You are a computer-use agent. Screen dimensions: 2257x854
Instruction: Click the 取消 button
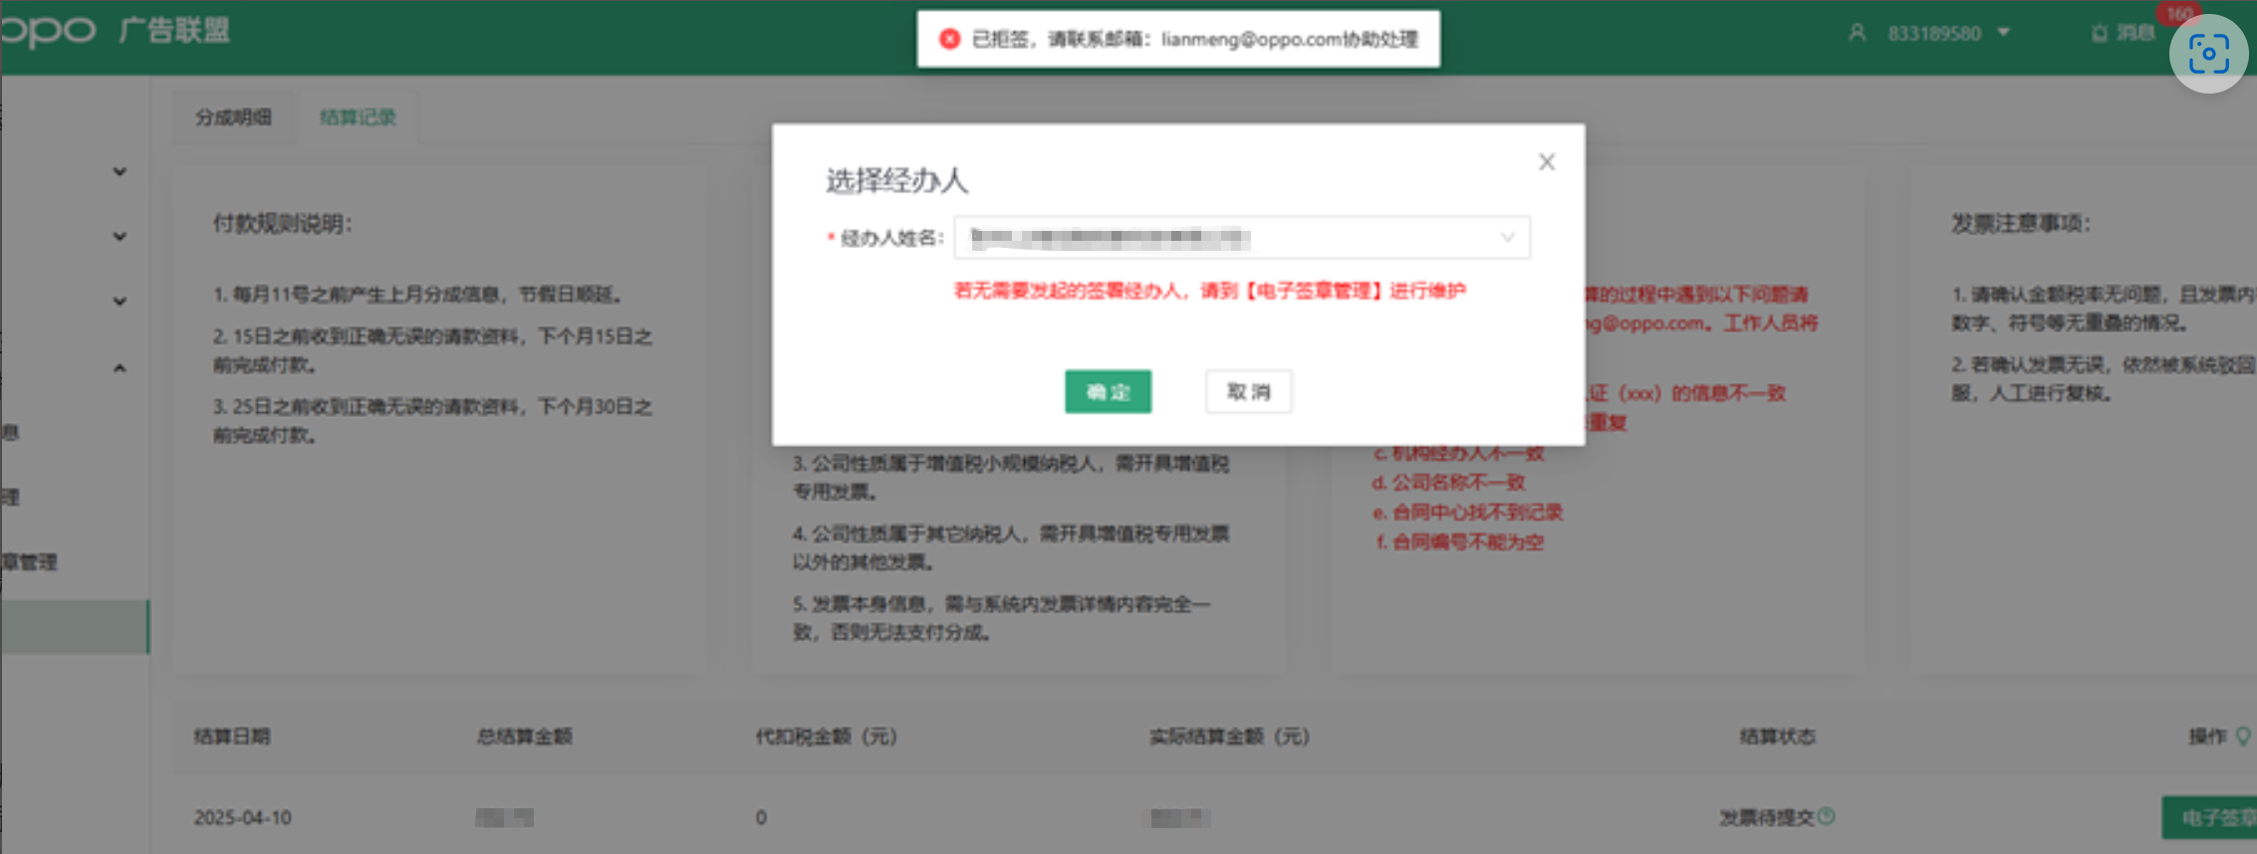(x=1248, y=392)
